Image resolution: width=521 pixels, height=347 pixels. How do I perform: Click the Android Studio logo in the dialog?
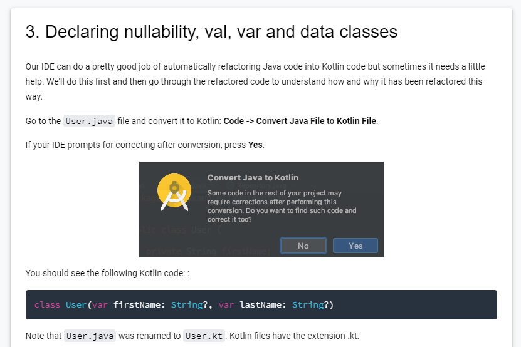click(174, 192)
